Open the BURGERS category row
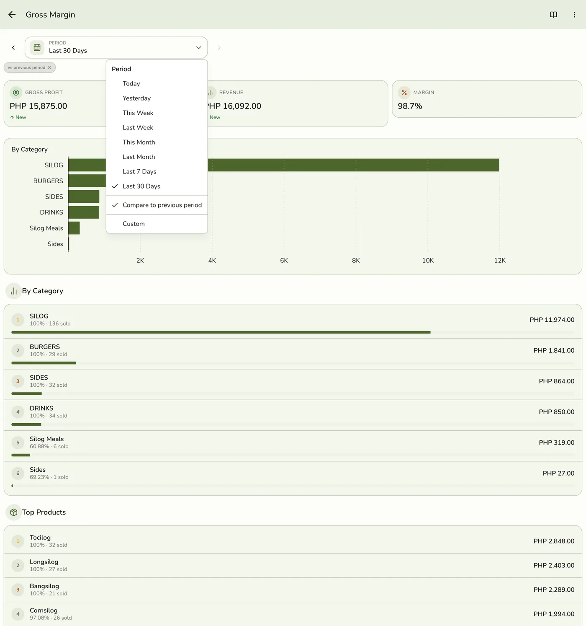This screenshot has width=586, height=626. [x=293, y=354]
